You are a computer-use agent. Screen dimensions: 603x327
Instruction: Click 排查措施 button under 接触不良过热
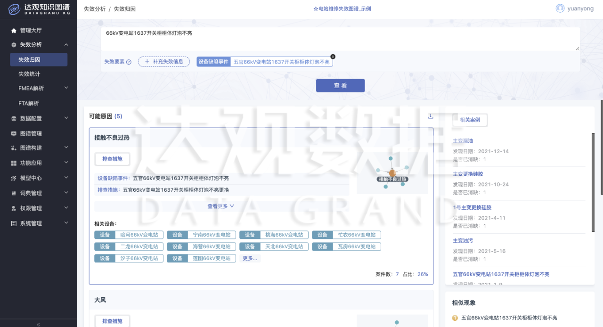click(112, 159)
